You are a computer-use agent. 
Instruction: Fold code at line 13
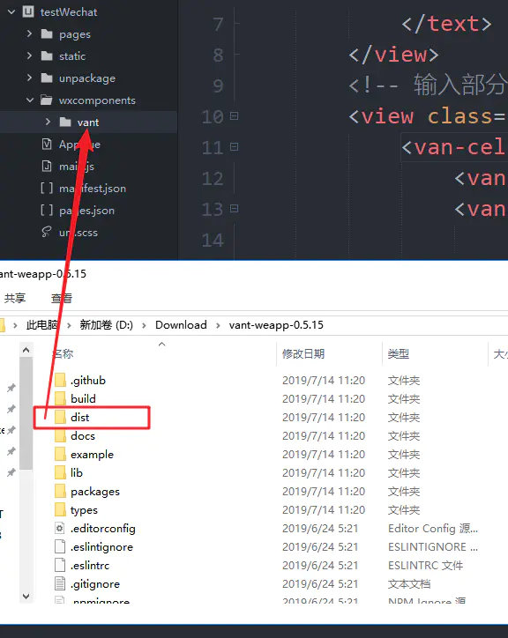tap(234, 208)
